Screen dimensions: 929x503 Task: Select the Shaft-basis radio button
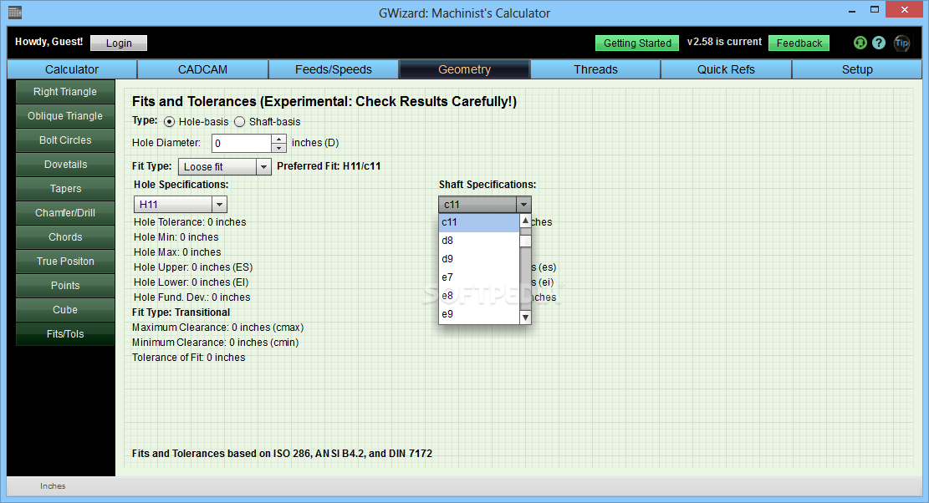click(239, 122)
